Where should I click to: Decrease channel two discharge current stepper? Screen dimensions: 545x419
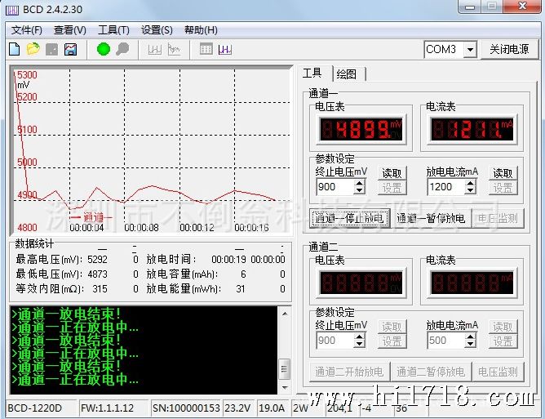pyautogui.click(x=471, y=344)
